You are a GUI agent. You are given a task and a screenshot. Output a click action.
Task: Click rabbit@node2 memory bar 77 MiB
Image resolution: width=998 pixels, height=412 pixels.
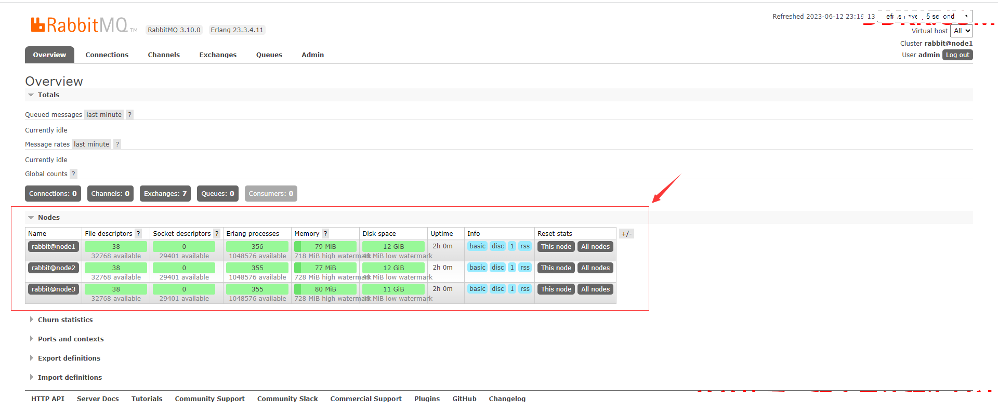(325, 268)
